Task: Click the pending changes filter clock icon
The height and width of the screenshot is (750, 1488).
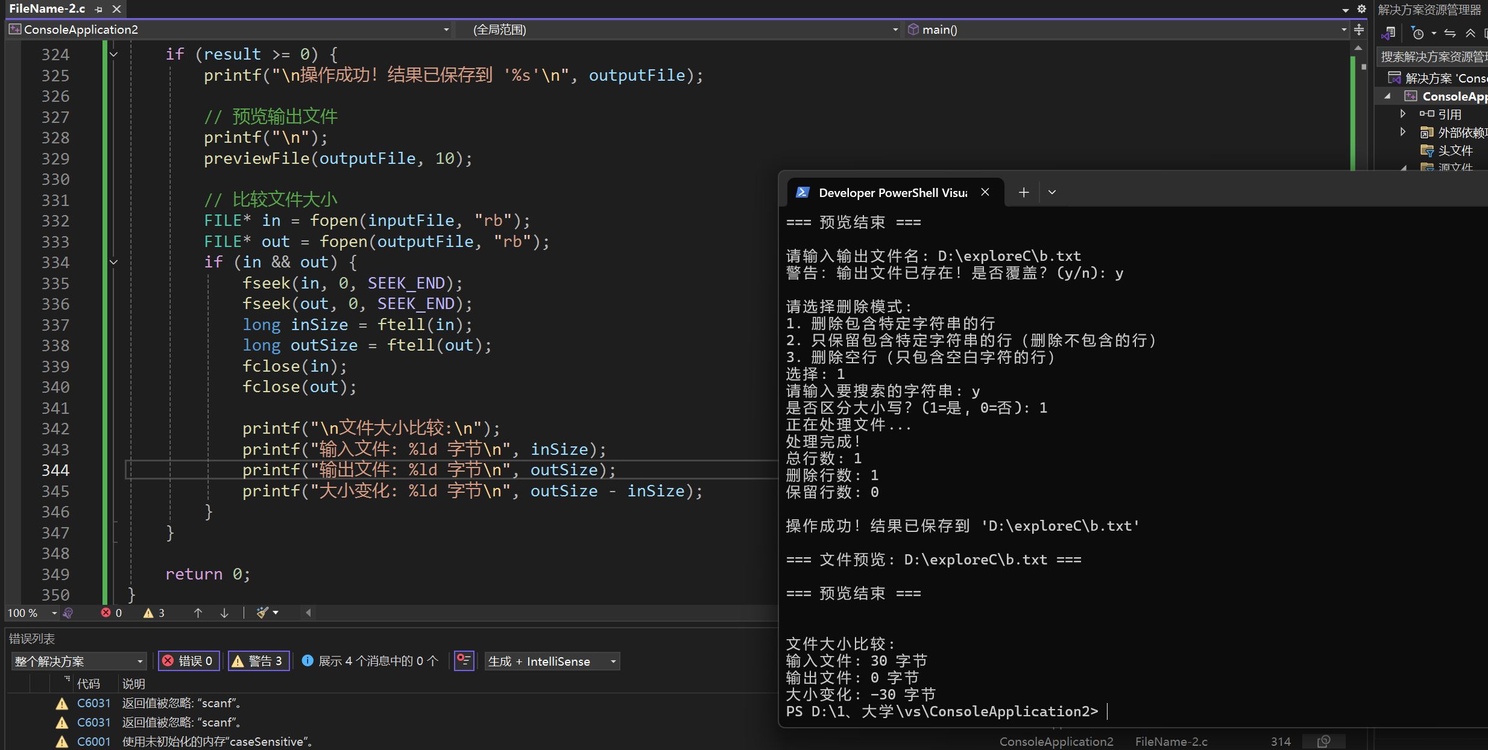Action: tap(1418, 34)
